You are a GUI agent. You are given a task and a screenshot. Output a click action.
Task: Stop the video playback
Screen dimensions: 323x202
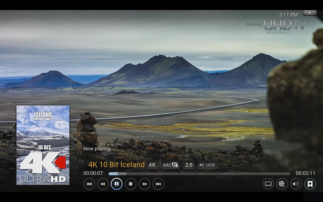pos(130,184)
